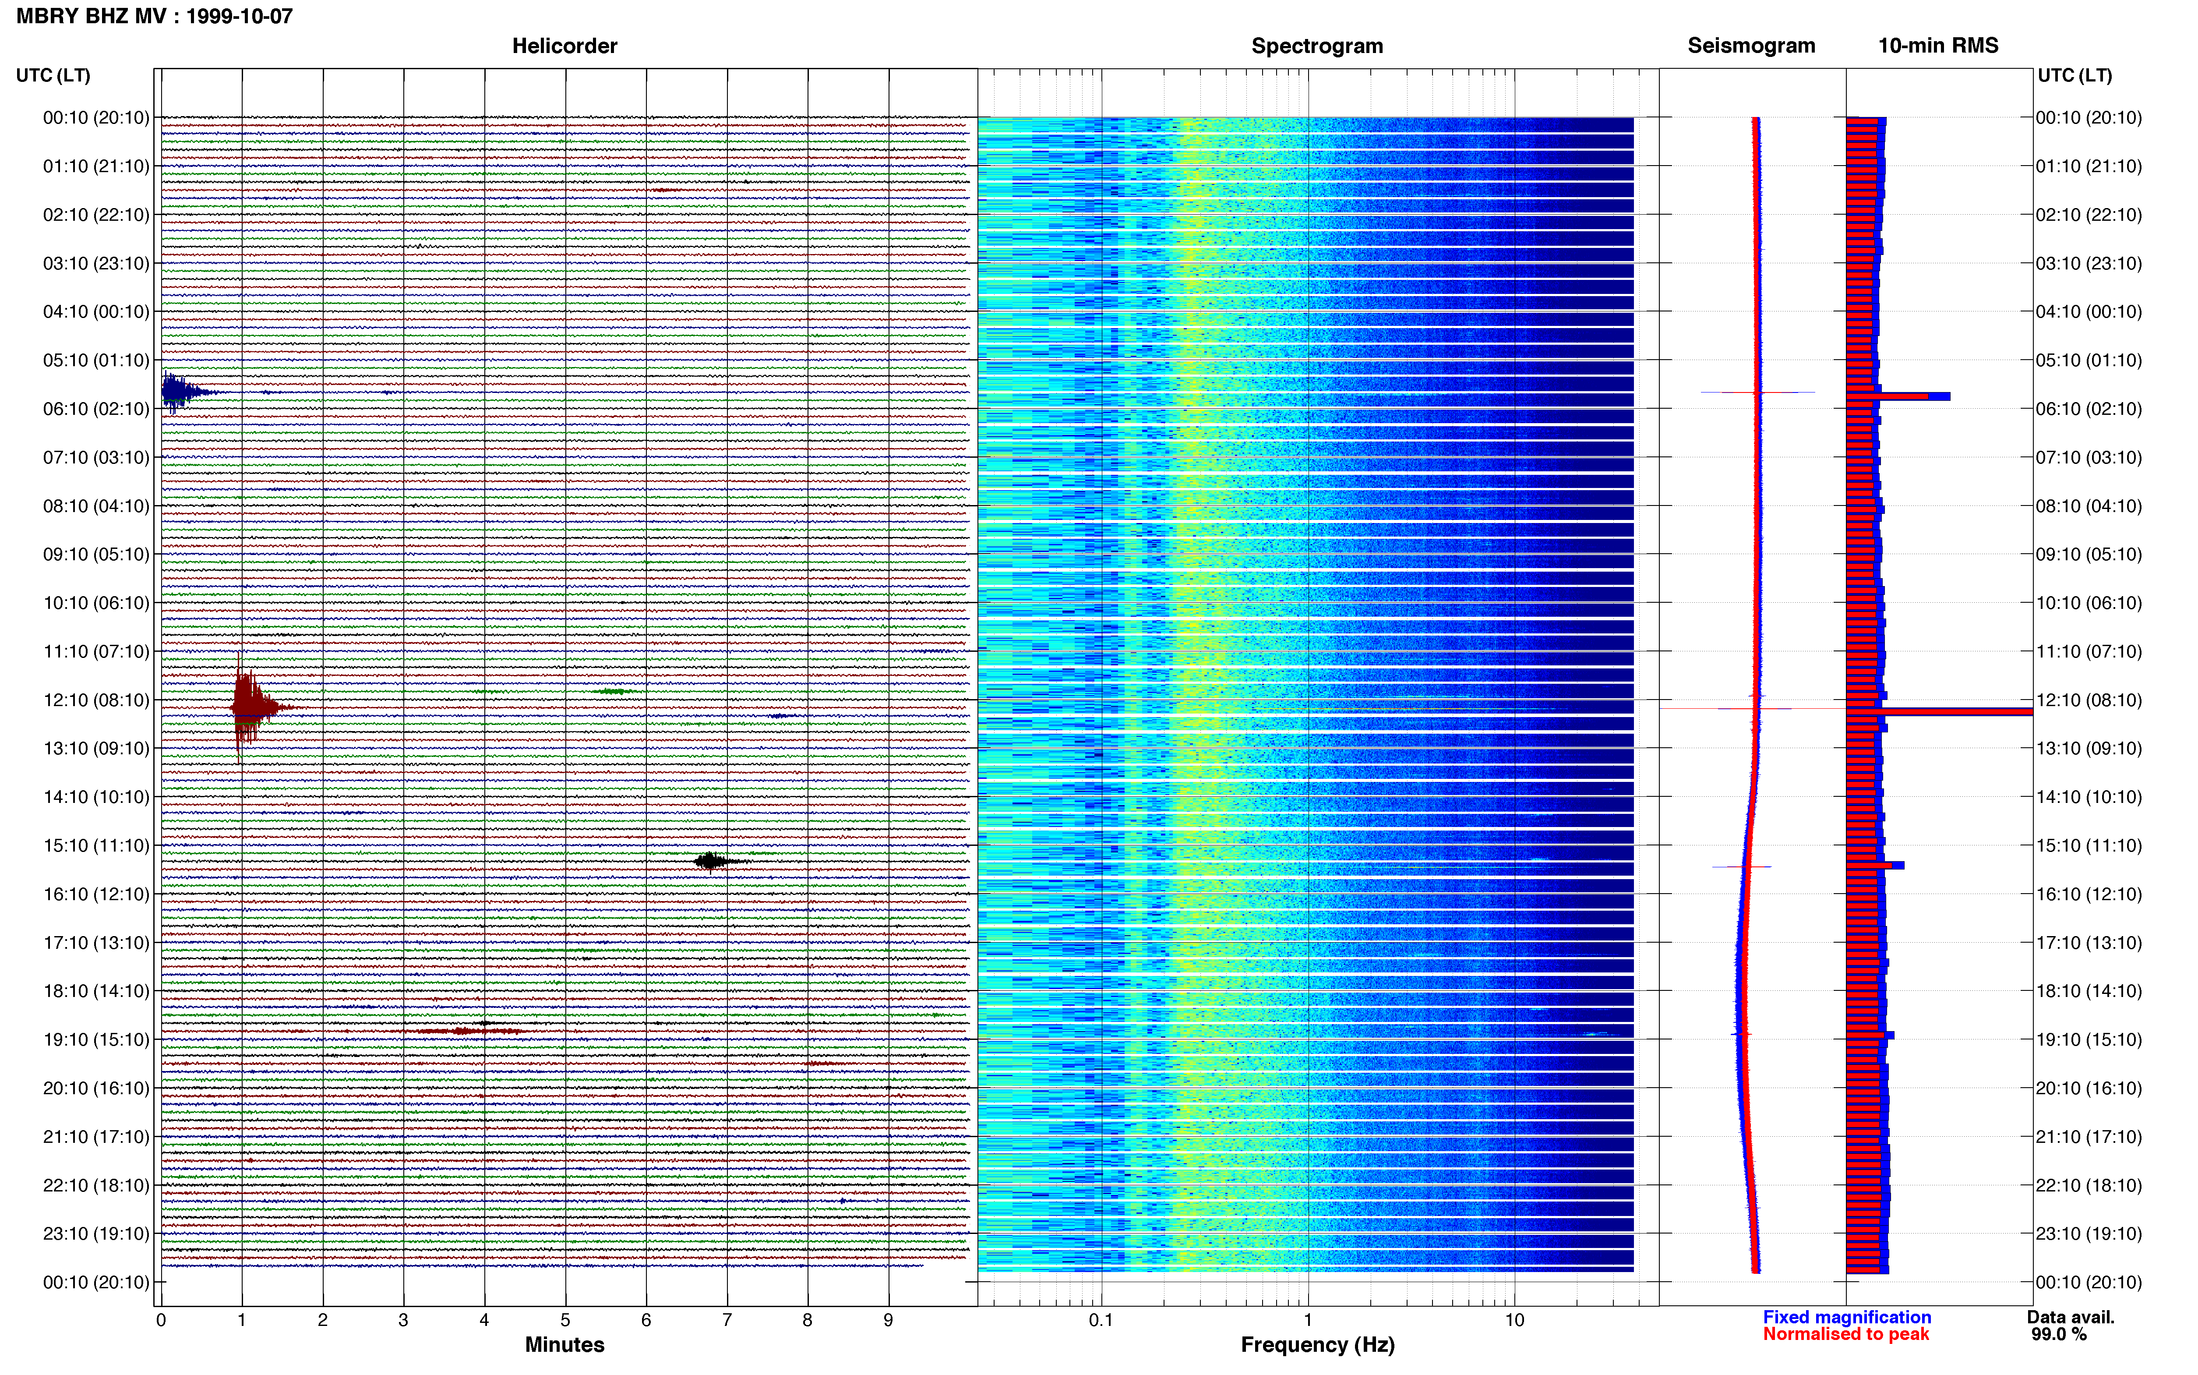Click the 'Frequency (Hz)' x-axis label
Image resolution: width=2198 pixels, height=1375 pixels.
(1317, 1345)
